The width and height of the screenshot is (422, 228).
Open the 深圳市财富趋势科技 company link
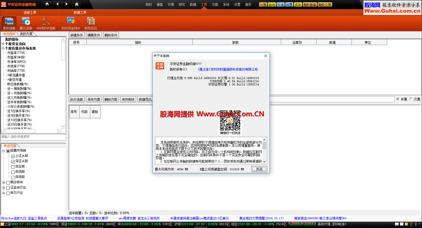[228, 69]
